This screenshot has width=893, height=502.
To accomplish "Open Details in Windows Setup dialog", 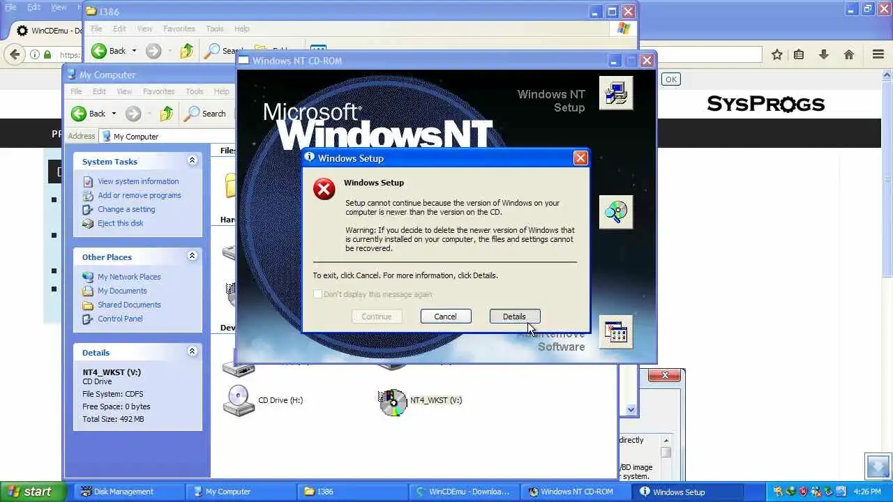I will point(514,317).
